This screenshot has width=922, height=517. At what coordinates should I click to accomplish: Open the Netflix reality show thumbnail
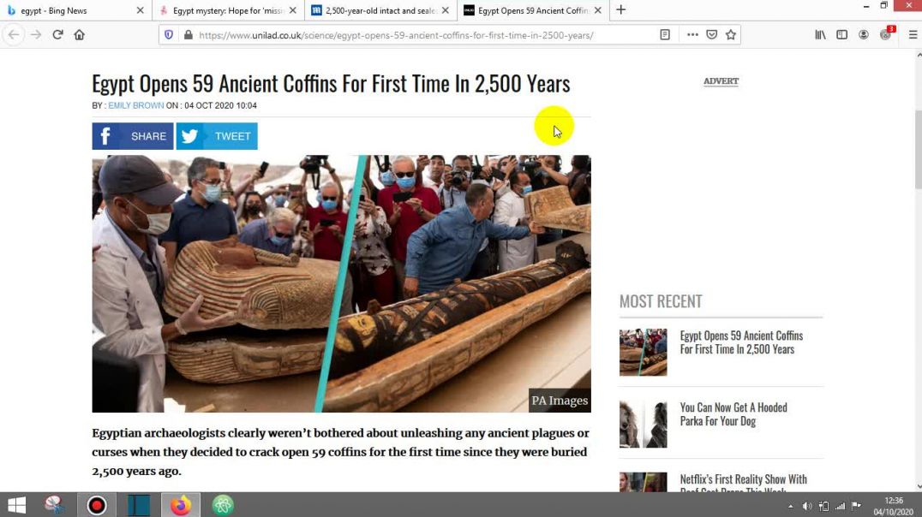click(644, 483)
